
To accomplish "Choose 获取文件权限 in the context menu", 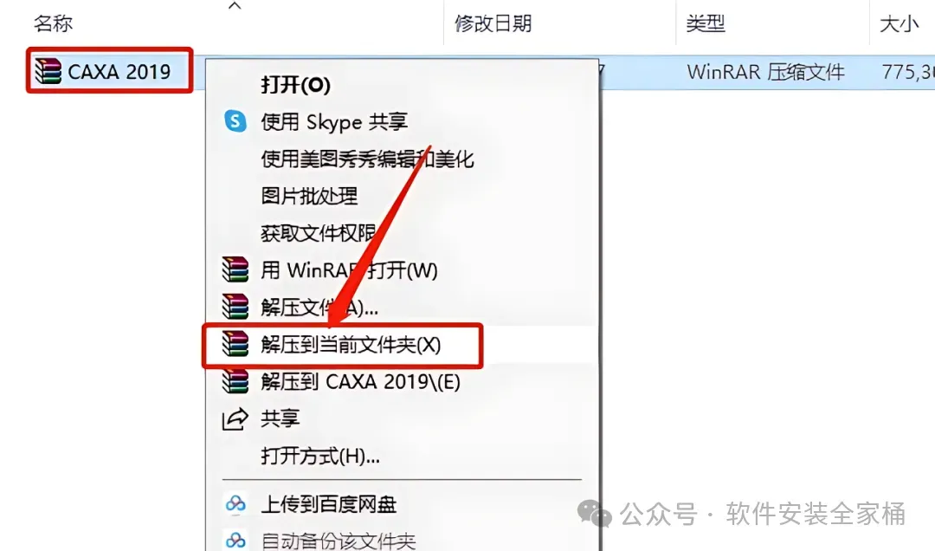I will 319,233.
